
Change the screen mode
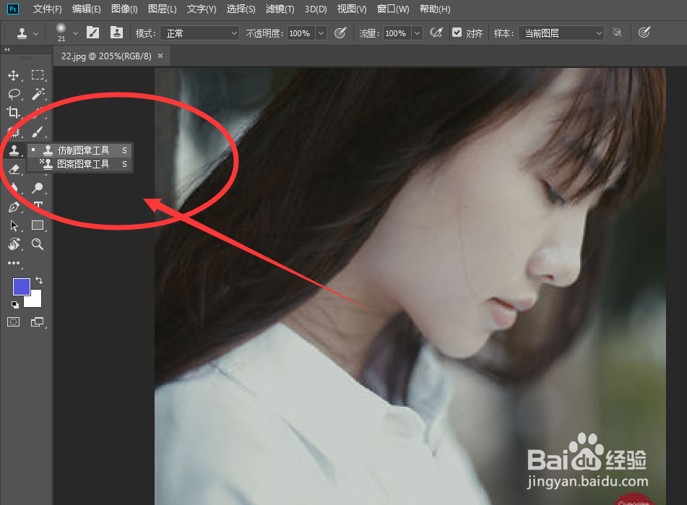[38, 322]
